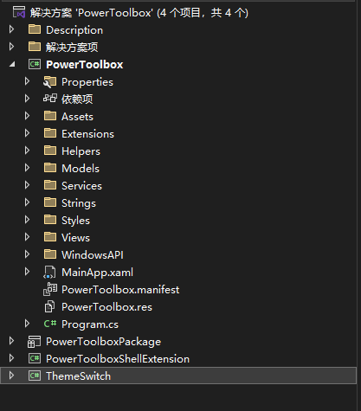Click the PowerToolbox.manifest file icon
This screenshot has width=361, height=411.
pos(50,289)
